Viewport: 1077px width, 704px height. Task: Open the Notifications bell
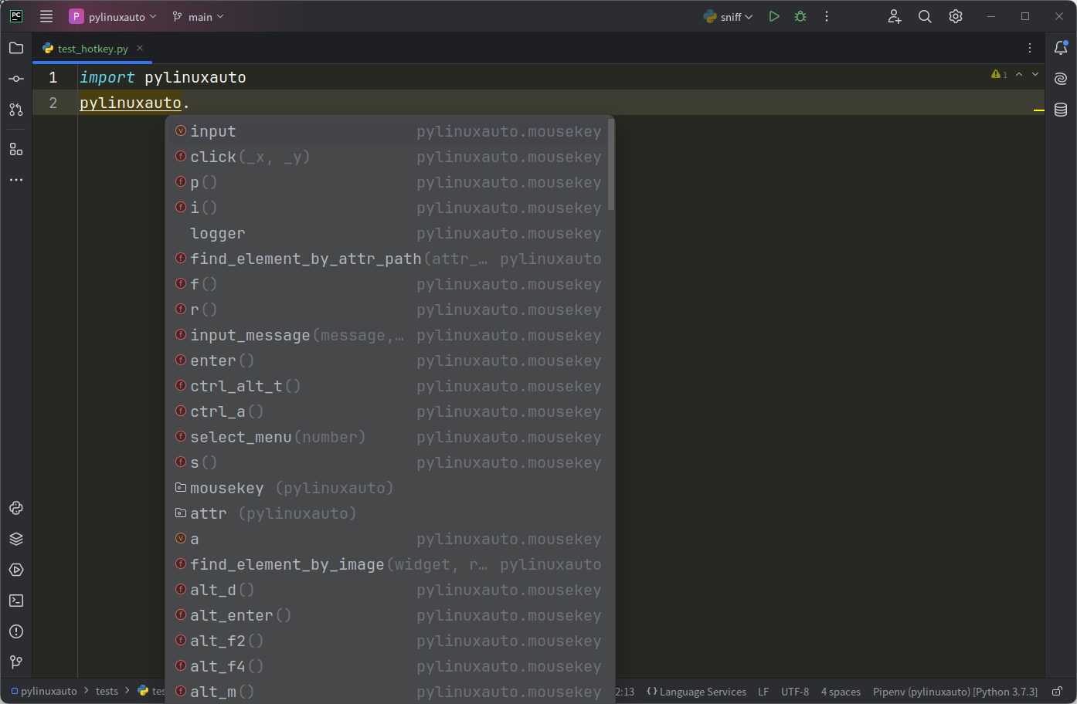[1061, 48]
